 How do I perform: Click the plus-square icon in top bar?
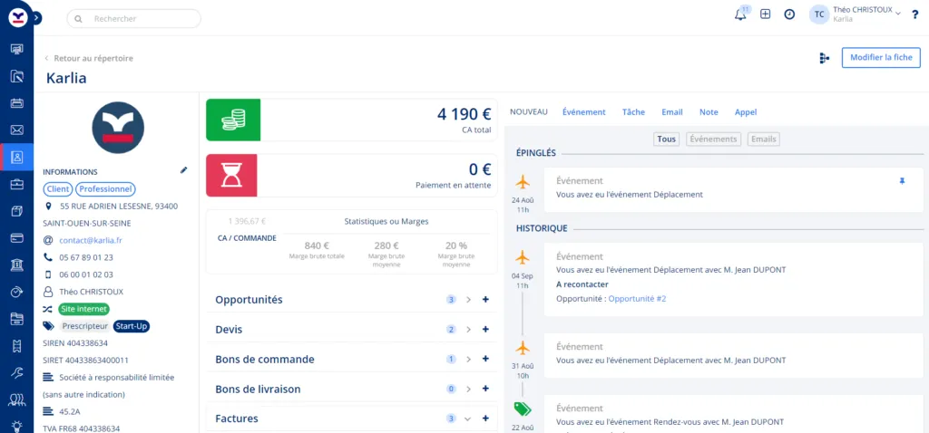(765, 14)
